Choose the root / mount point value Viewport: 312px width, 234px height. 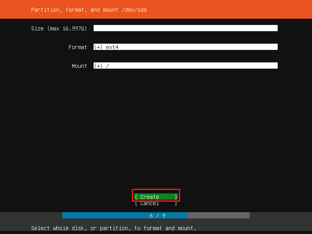point(106,66)
